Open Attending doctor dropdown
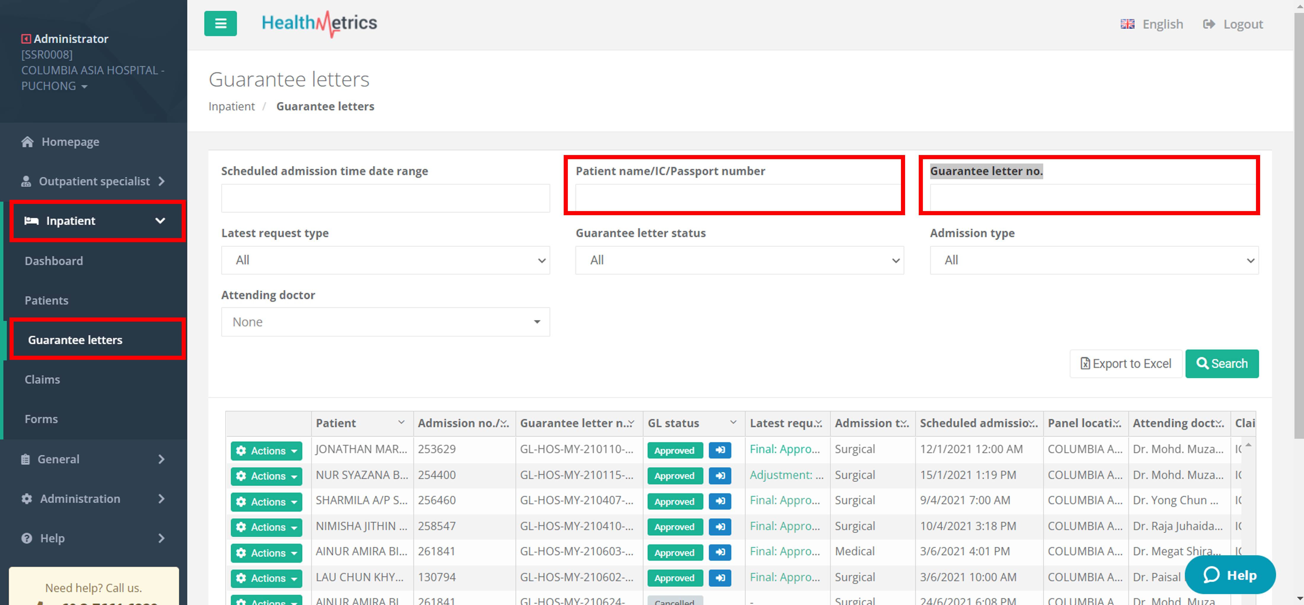 pos(385,322)
